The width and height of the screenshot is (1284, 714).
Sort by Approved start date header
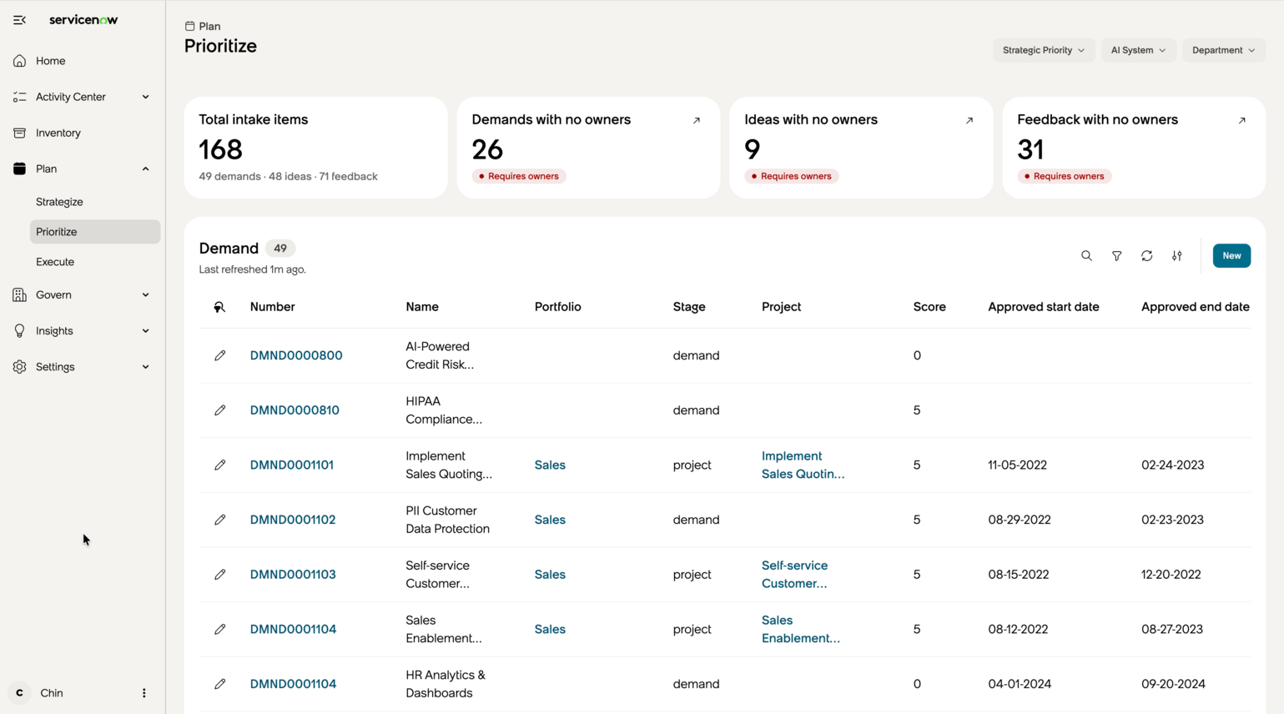pyautogui.click(x=1043, y=307)
